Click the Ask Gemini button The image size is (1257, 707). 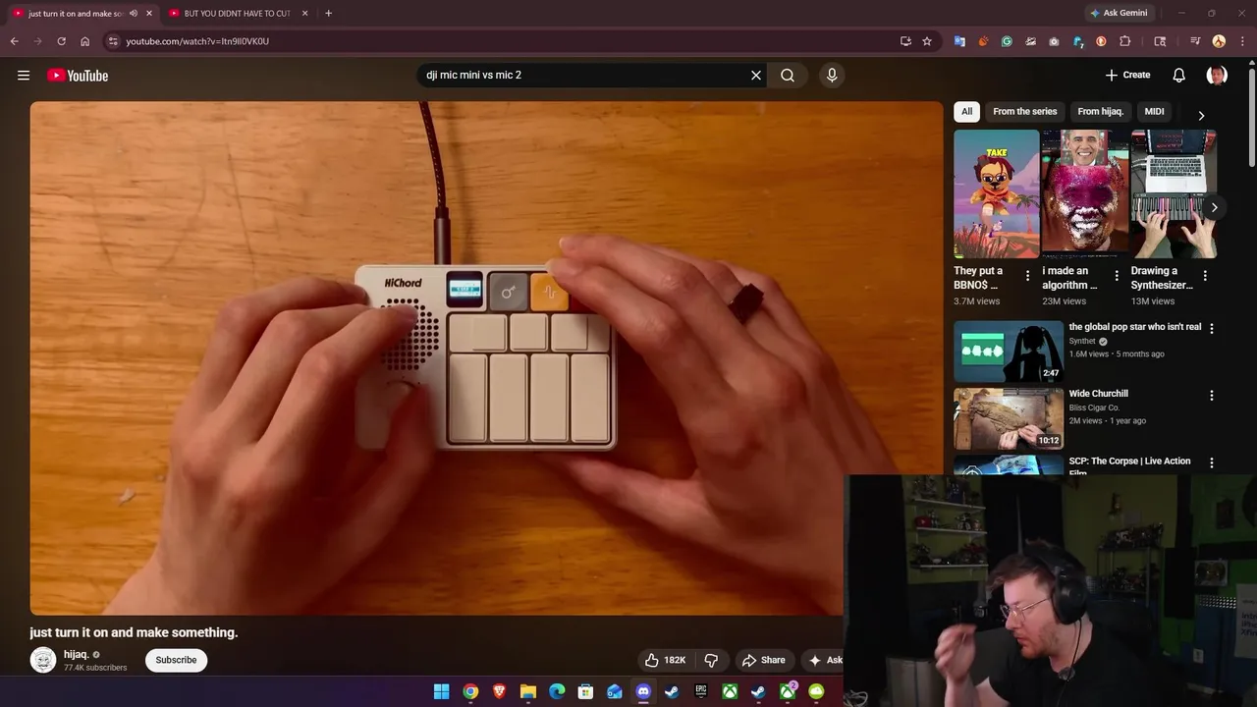[x=1118, y=13]
